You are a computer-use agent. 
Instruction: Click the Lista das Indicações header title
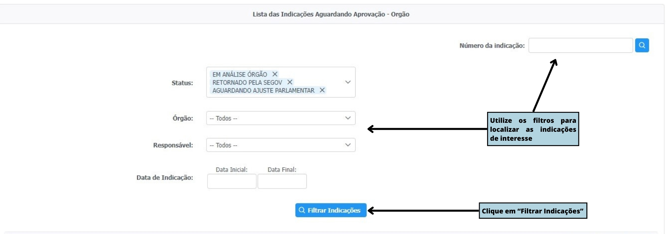331,14
